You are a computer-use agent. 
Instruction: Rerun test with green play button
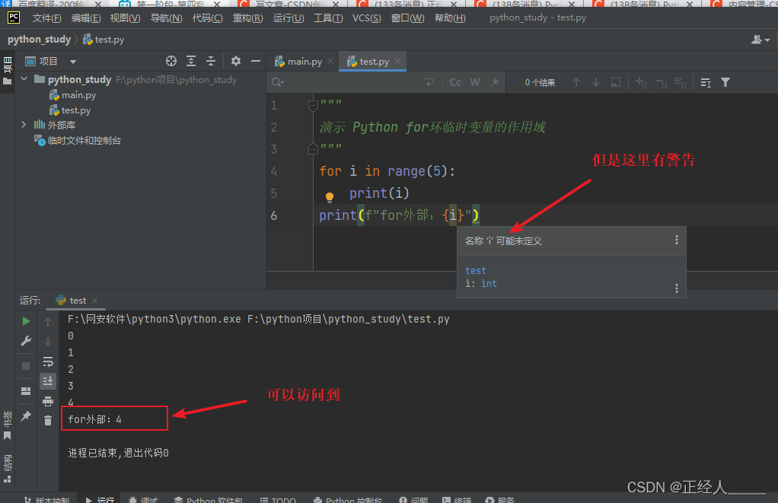pyautogui.click(x=26, y=321)
